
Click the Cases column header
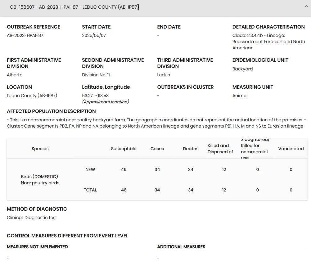(x=157, y=149)
